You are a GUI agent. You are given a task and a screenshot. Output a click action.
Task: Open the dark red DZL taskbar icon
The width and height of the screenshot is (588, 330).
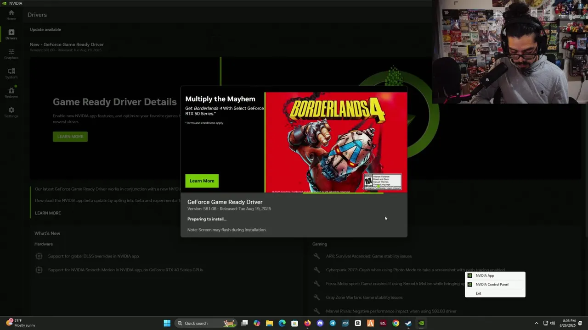pos(383,323)
